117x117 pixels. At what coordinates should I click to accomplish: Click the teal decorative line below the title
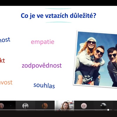(x=58, y=22)
